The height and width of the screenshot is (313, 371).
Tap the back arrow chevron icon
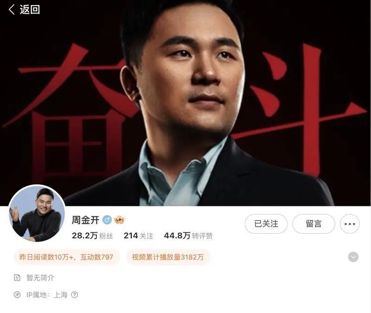tap(11, 9)
